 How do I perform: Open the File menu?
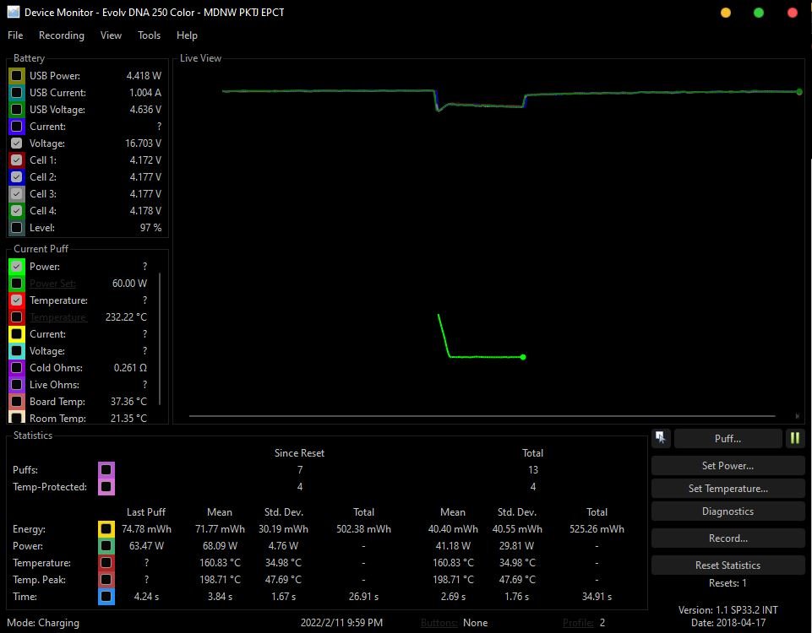tap(15, 35)
